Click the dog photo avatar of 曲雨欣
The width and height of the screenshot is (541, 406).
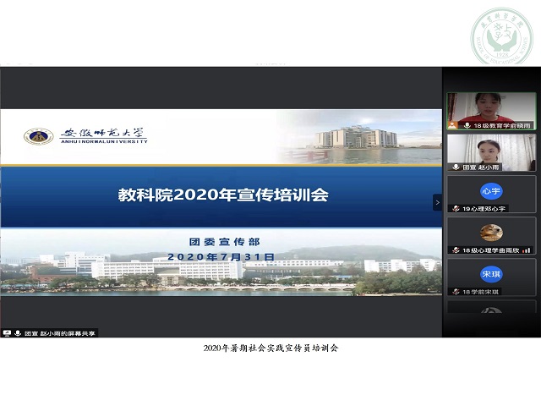coord(491,232)
